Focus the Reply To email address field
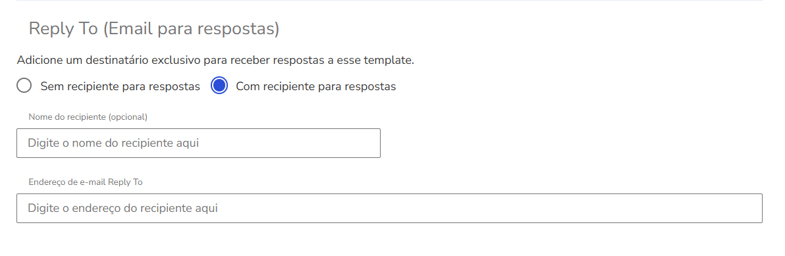The height and width of the screenshot is (256, 785). (x=389, y=208)
